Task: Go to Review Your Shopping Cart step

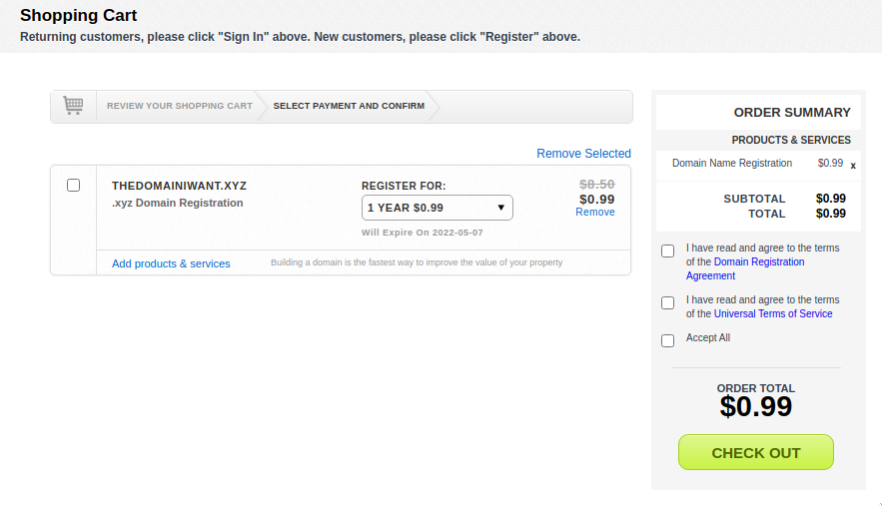Action: click(x=180, y=106)
